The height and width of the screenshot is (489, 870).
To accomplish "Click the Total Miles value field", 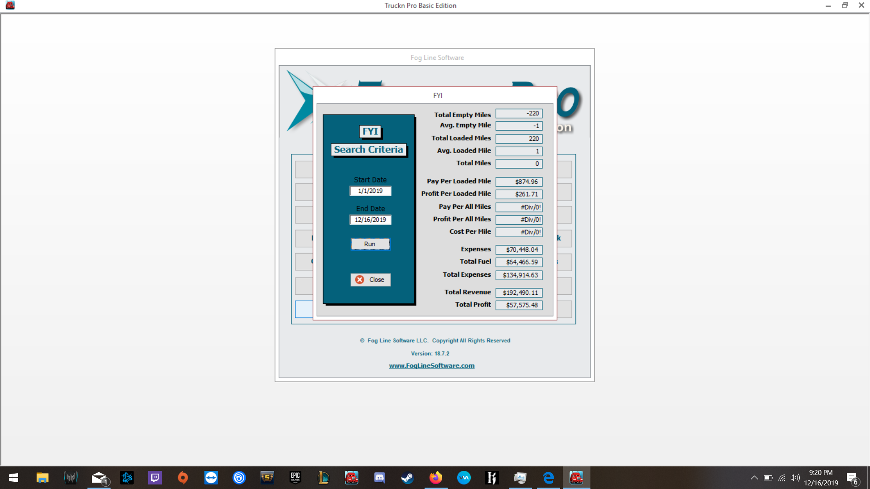I will coord(519,163).
